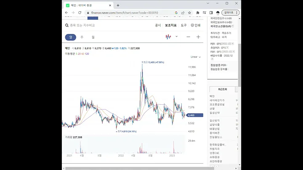Viewport: 303px width, 170px height.
Task: Click the 종목 또는 지수비교 search field
Action: [x=82, y=25]
